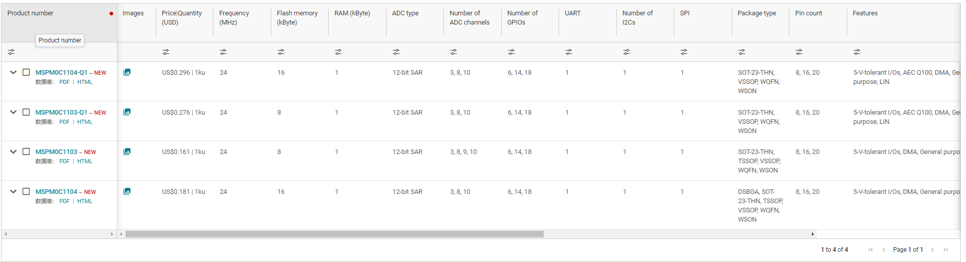This screenshot has height=262, width=966.
Task: Open filter for Product number column
Action: (x=11, y=52)
